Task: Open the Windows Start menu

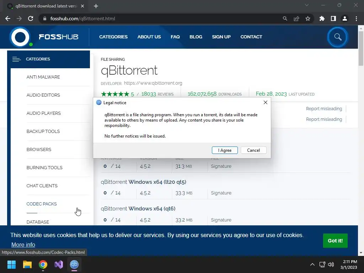Action: (x=11, y=264)
